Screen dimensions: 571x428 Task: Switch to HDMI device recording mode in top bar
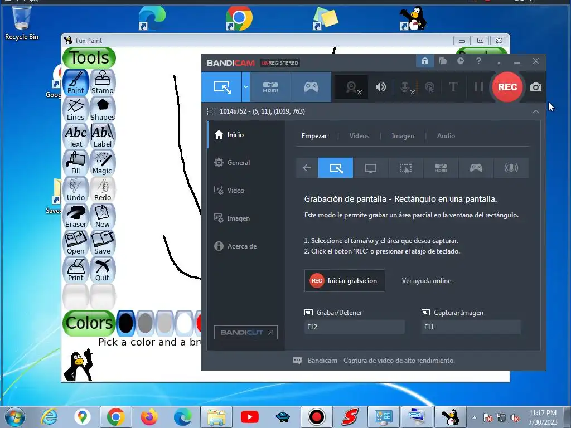pos(270,87)
